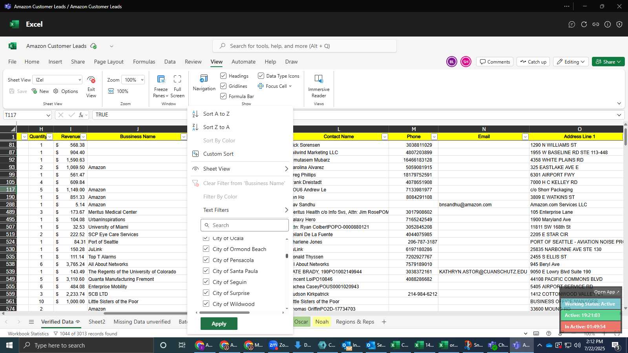Open Zoom app in taskbar
628x353 pixels.
coord(279,345)
